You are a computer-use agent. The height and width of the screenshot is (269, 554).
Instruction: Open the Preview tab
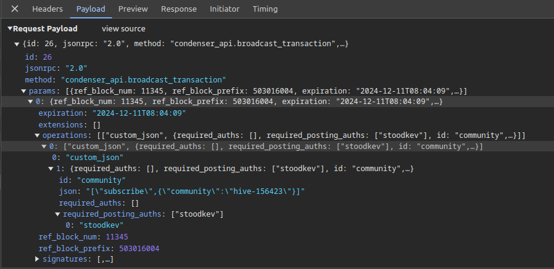click(133, 9)
